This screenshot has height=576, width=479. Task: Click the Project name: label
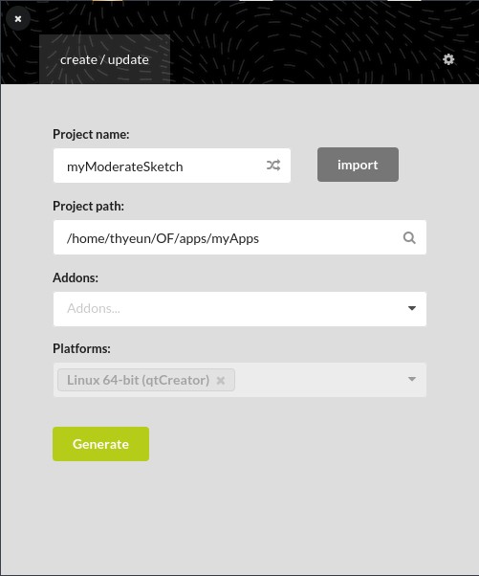91,135
